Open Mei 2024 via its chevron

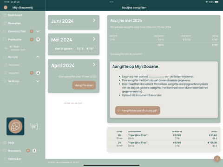point(94,39)
